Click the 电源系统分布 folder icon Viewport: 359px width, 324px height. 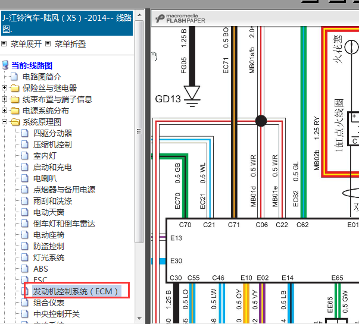[x=15, y=111]
